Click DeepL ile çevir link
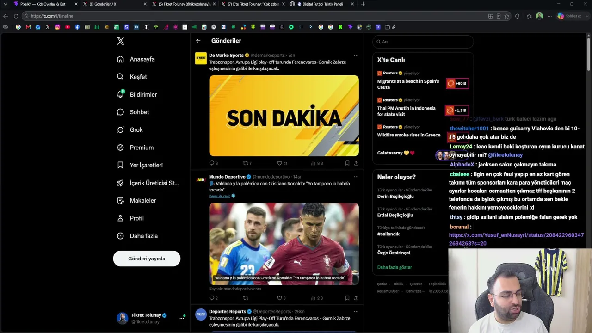The height and width of the screenshot is (333, 592). (x=220, y=196)
